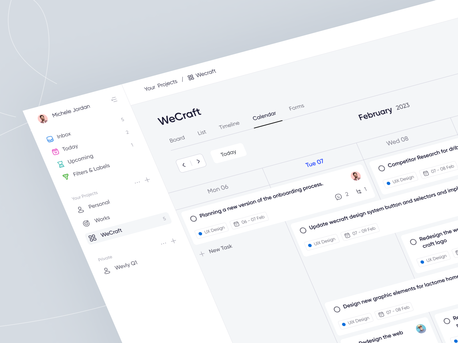The image size is (458, 343).
Task: Open Inbox in the sidebar
Action: 64,135
